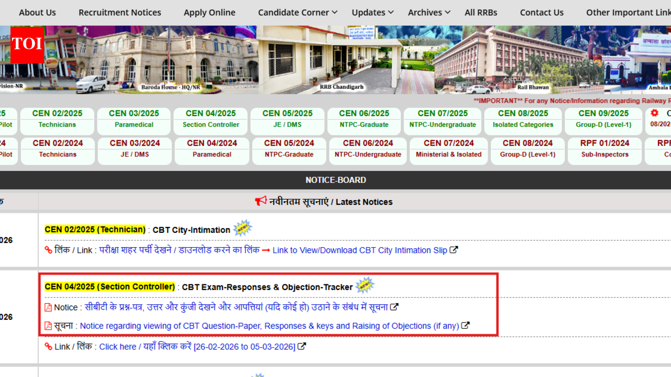Click the chain-link icon before Link / लिंक row

pos(48,347)
